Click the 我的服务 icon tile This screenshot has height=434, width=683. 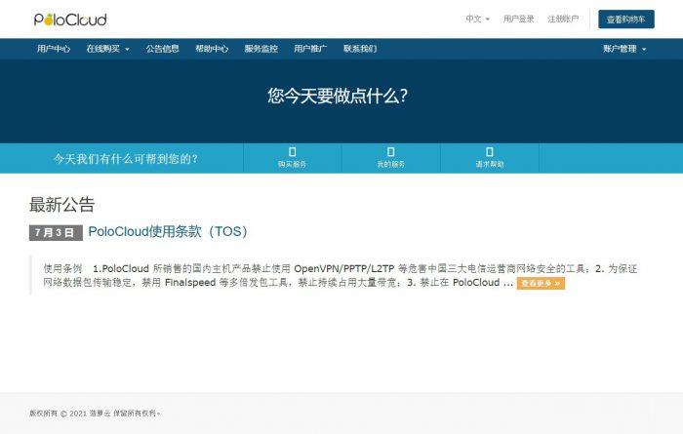click(390, 158)
